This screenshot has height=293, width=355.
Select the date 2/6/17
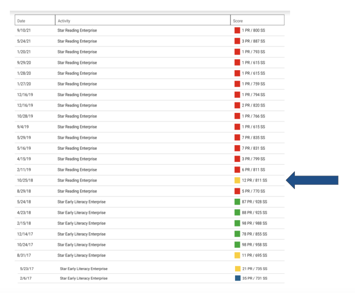click(25, 278)
